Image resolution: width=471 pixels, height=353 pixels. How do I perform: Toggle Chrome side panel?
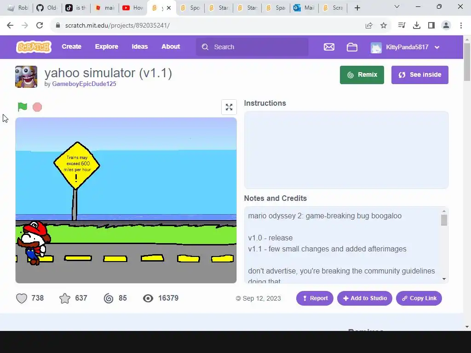point(431,26)
